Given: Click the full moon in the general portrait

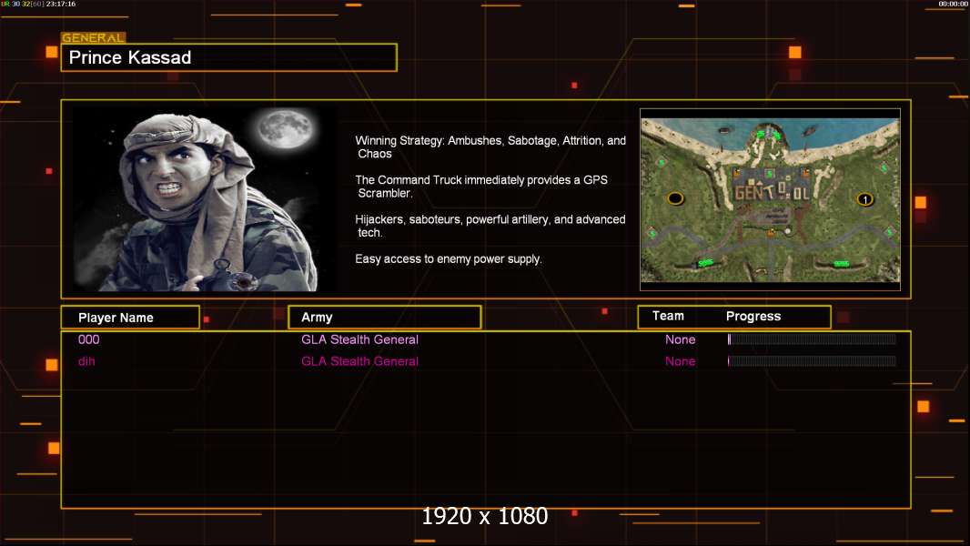Looking at the screenshot, I should [285, 128].
